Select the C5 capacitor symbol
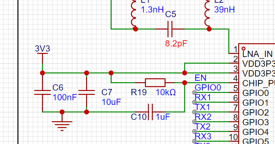275x144 pixels. pyautogui.click(x=170, y=29)
